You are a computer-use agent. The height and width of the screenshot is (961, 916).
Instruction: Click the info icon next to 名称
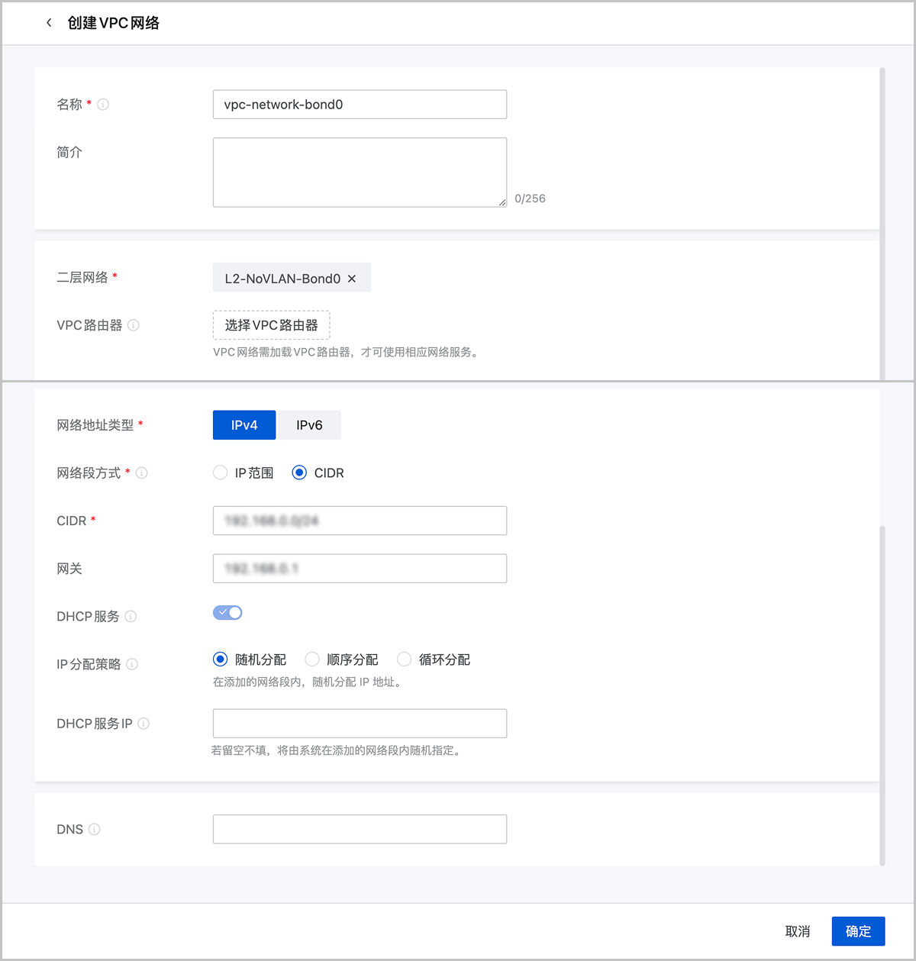pos(103,105)
